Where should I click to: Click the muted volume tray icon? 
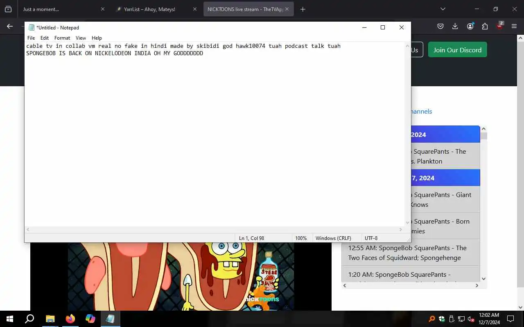tap(471, 319)
